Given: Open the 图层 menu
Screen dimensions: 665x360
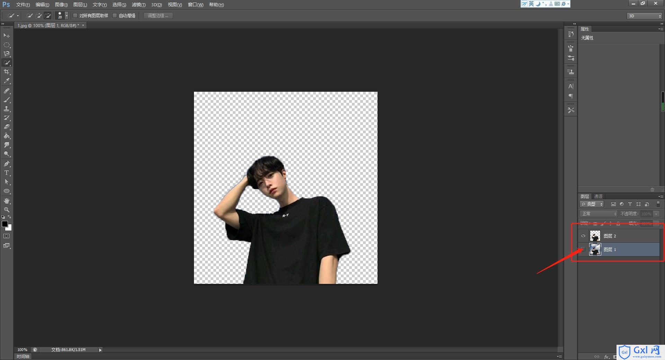Looking at the screenshot, I should click(x=80, y=4).
